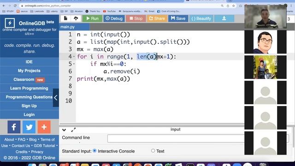Fold the for loop on line 4

(x=74, y=57)
